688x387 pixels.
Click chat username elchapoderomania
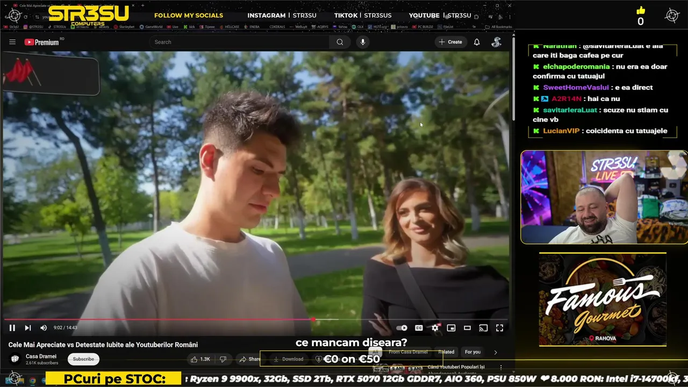coord(576,67)
